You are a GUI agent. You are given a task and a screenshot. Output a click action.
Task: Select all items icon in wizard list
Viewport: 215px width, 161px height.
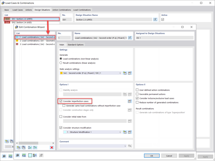pyautogui.click(x=30, y=147)
